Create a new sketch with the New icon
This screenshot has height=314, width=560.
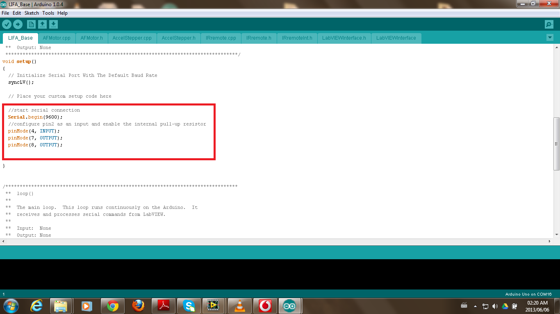point(31,25)
